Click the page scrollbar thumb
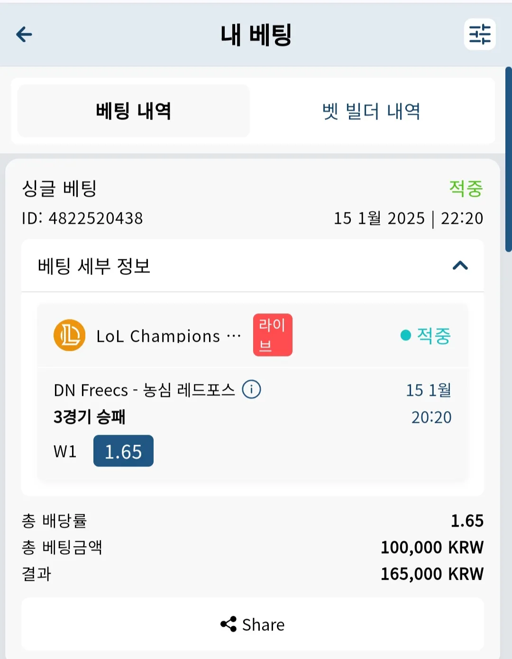512x659 pixels. click(509, 159)
